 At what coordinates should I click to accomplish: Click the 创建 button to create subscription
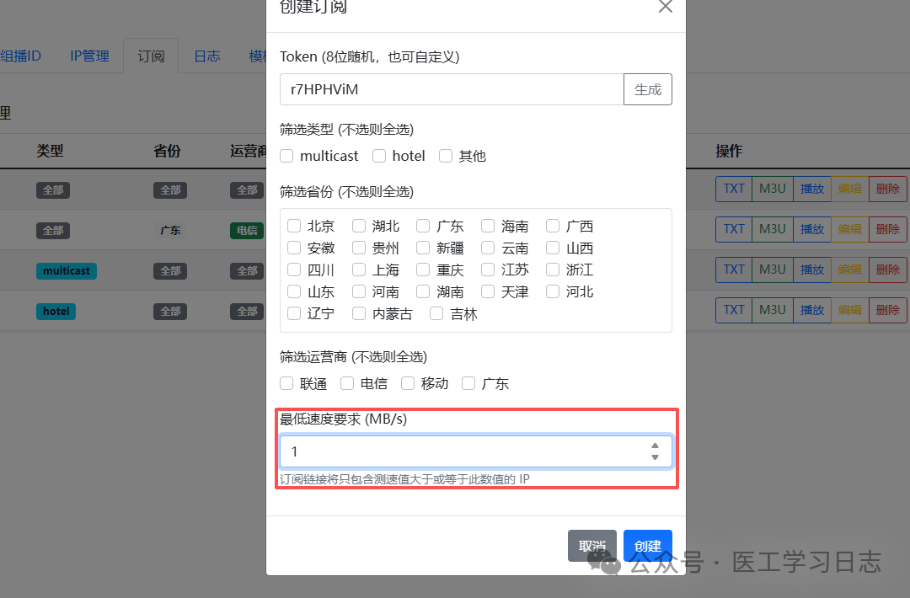647,545
